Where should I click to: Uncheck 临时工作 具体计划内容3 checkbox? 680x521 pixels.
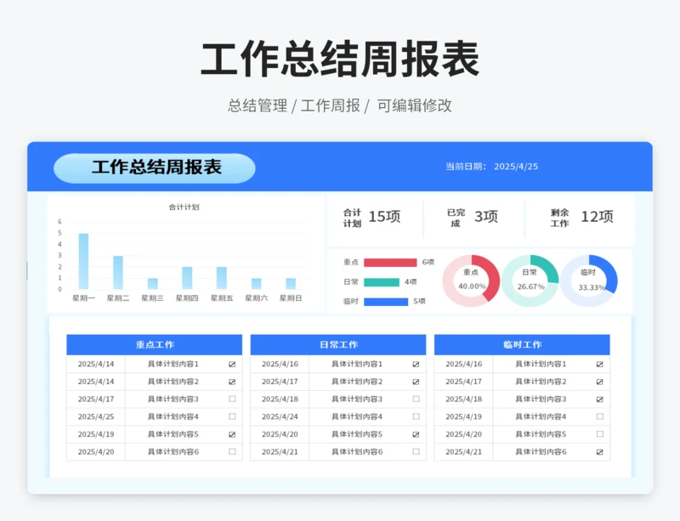[600, 399]
